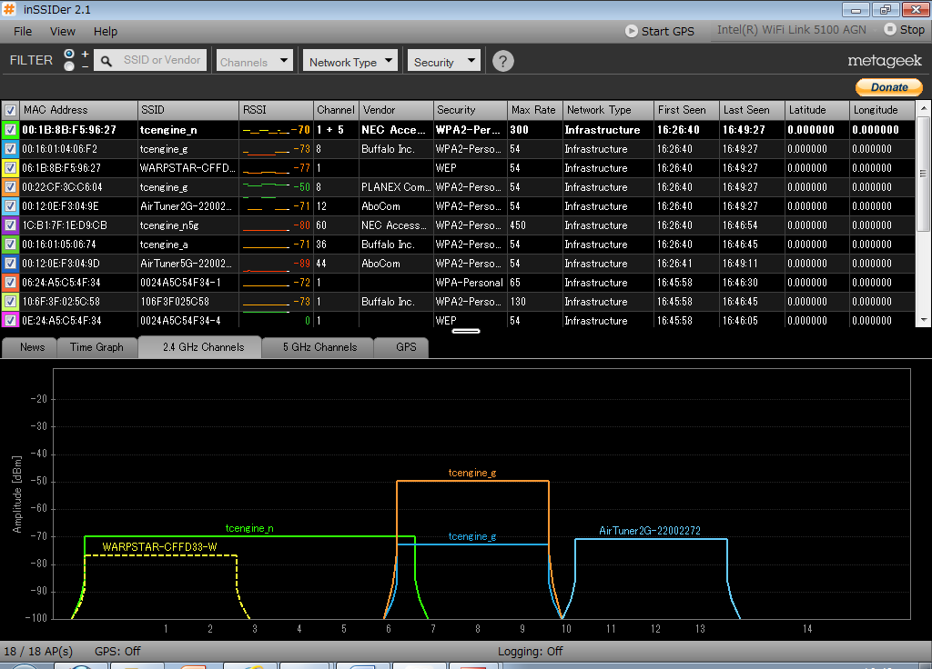This screenshot has width=932, height=669.
Task: Uncheck the tcengine_n network row checkbox
Action: (x=10, y=129)
